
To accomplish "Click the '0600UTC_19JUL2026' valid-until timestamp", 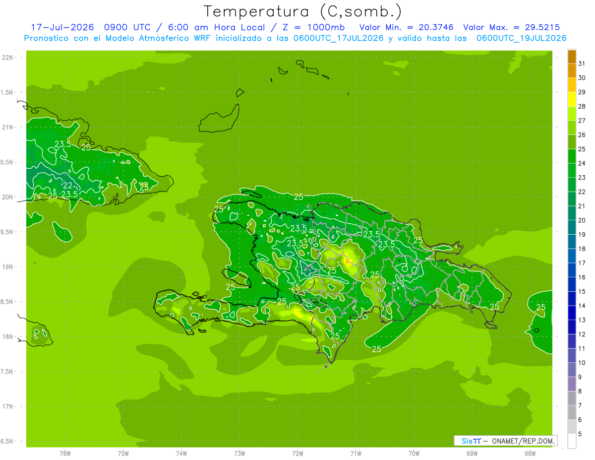I will 522,38.
